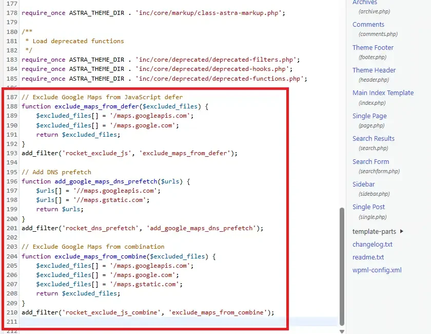Select the Theme Footer template
431x334 pixels.
click(x=373, y=47)
